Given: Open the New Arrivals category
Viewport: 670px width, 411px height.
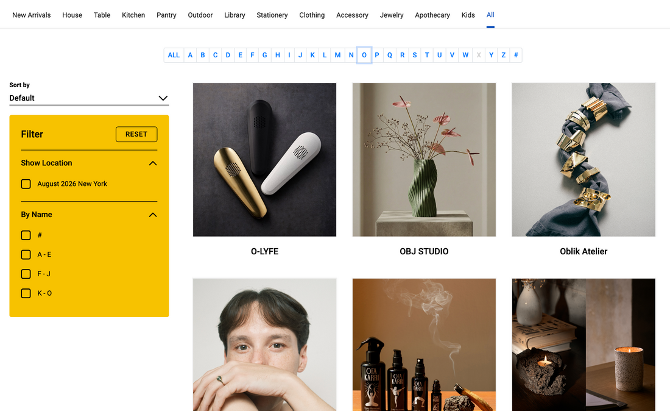Looking at the screenshot, I should coord(31,15).
